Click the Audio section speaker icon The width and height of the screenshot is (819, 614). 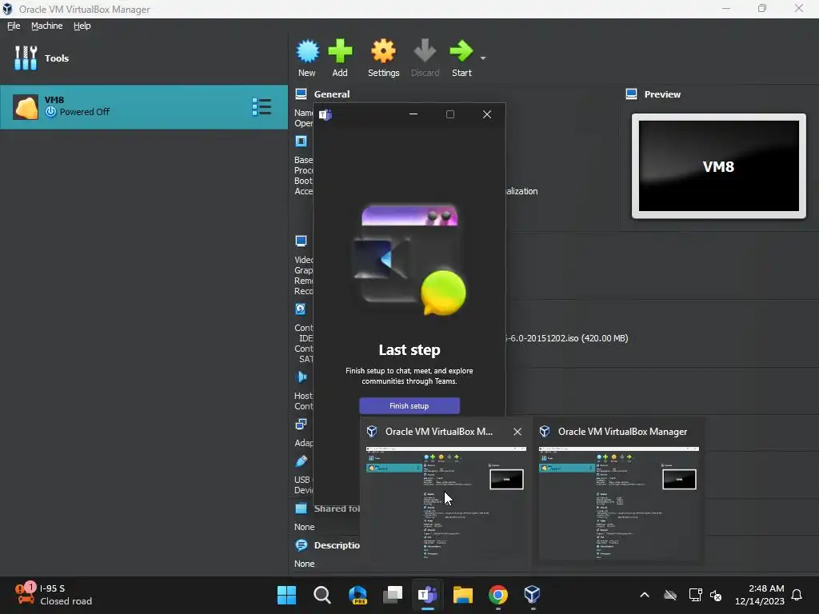302,377
